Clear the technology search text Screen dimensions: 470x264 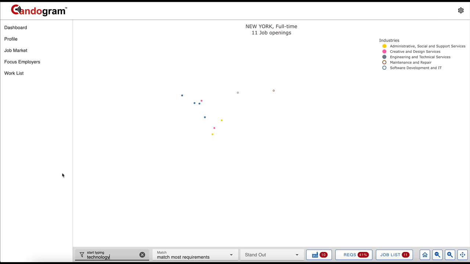[142, 255]
